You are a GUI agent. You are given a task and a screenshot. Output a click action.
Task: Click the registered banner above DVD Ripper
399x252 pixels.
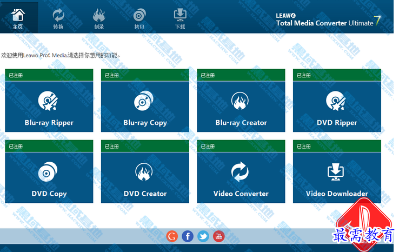pos(337,75)
